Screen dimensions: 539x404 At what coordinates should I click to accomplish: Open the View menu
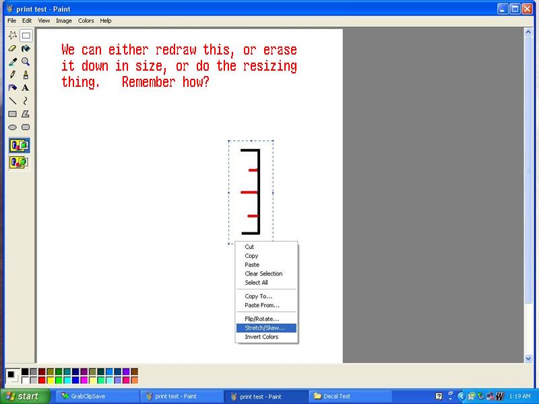(44, 21)
